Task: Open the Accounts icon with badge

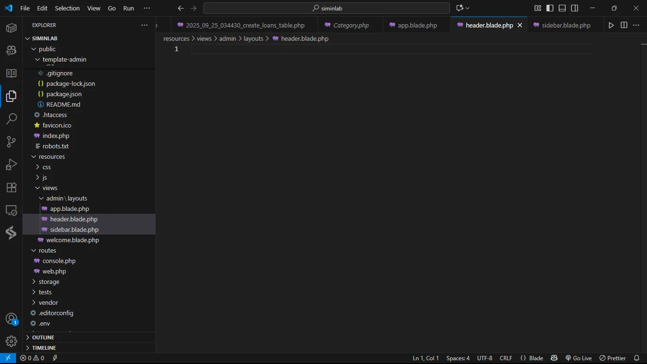Action: (x=11, y=319)
